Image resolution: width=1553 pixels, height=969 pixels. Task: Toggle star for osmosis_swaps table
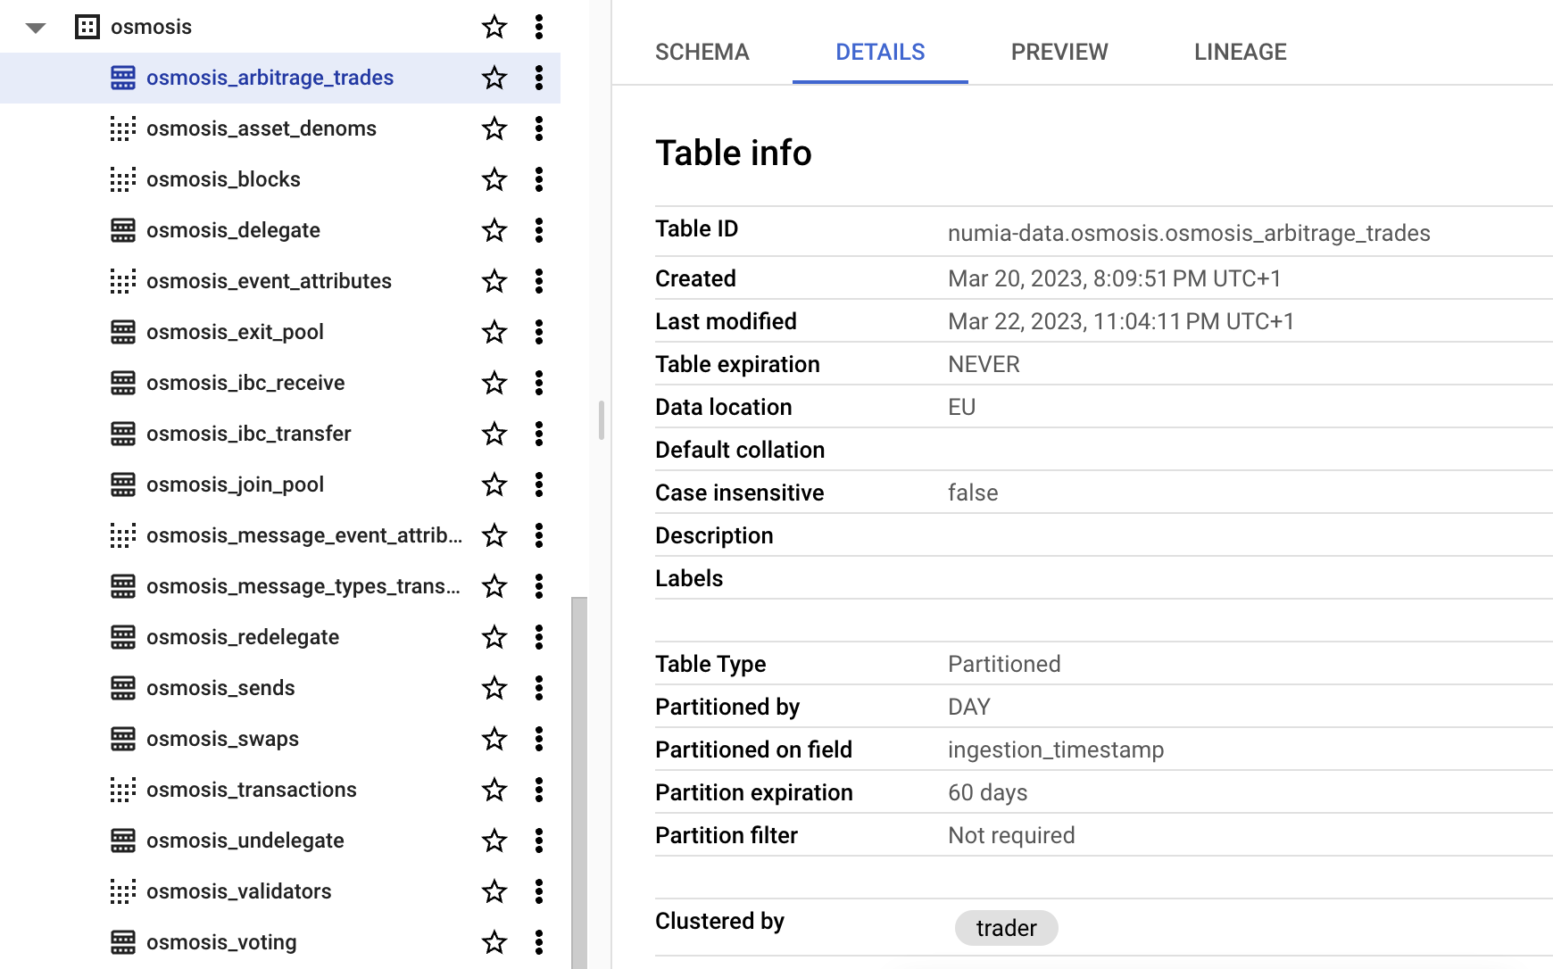coord(494,739)
